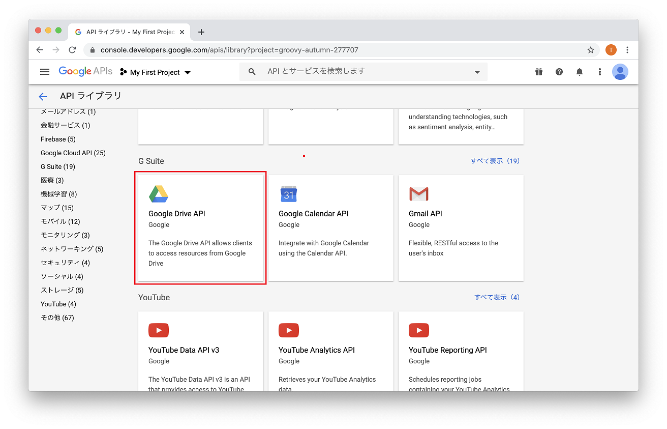
Task: Click the Google Calendar API description text
Action: coord(324,248)
